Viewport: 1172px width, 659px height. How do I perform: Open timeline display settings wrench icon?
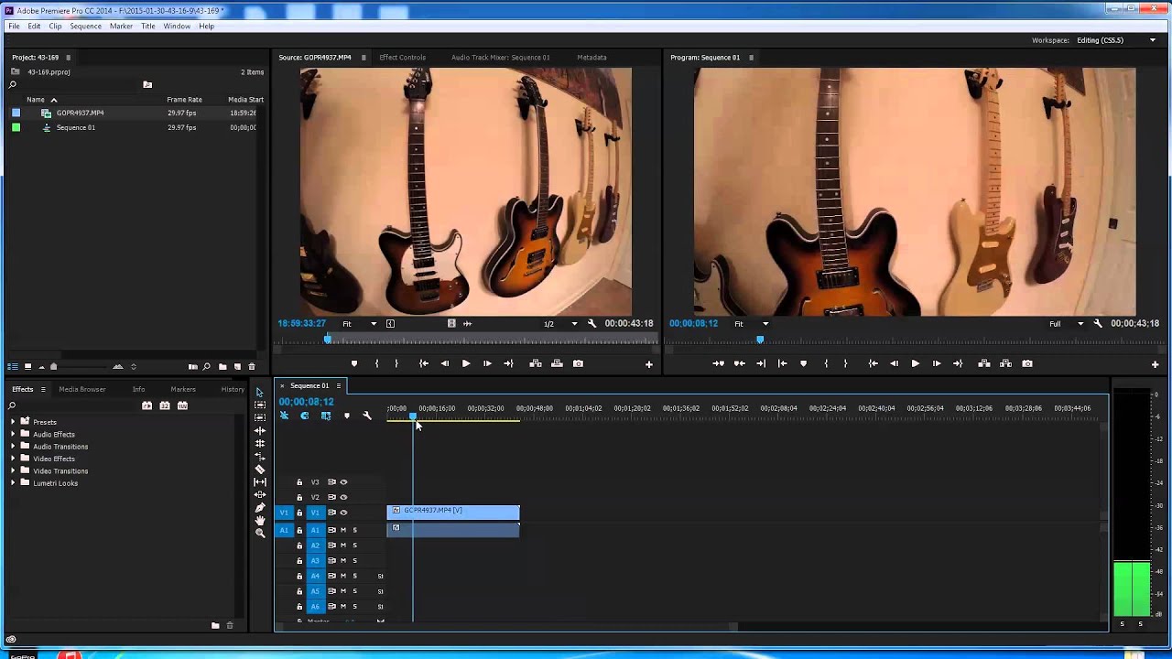click(x=367, y=416)
